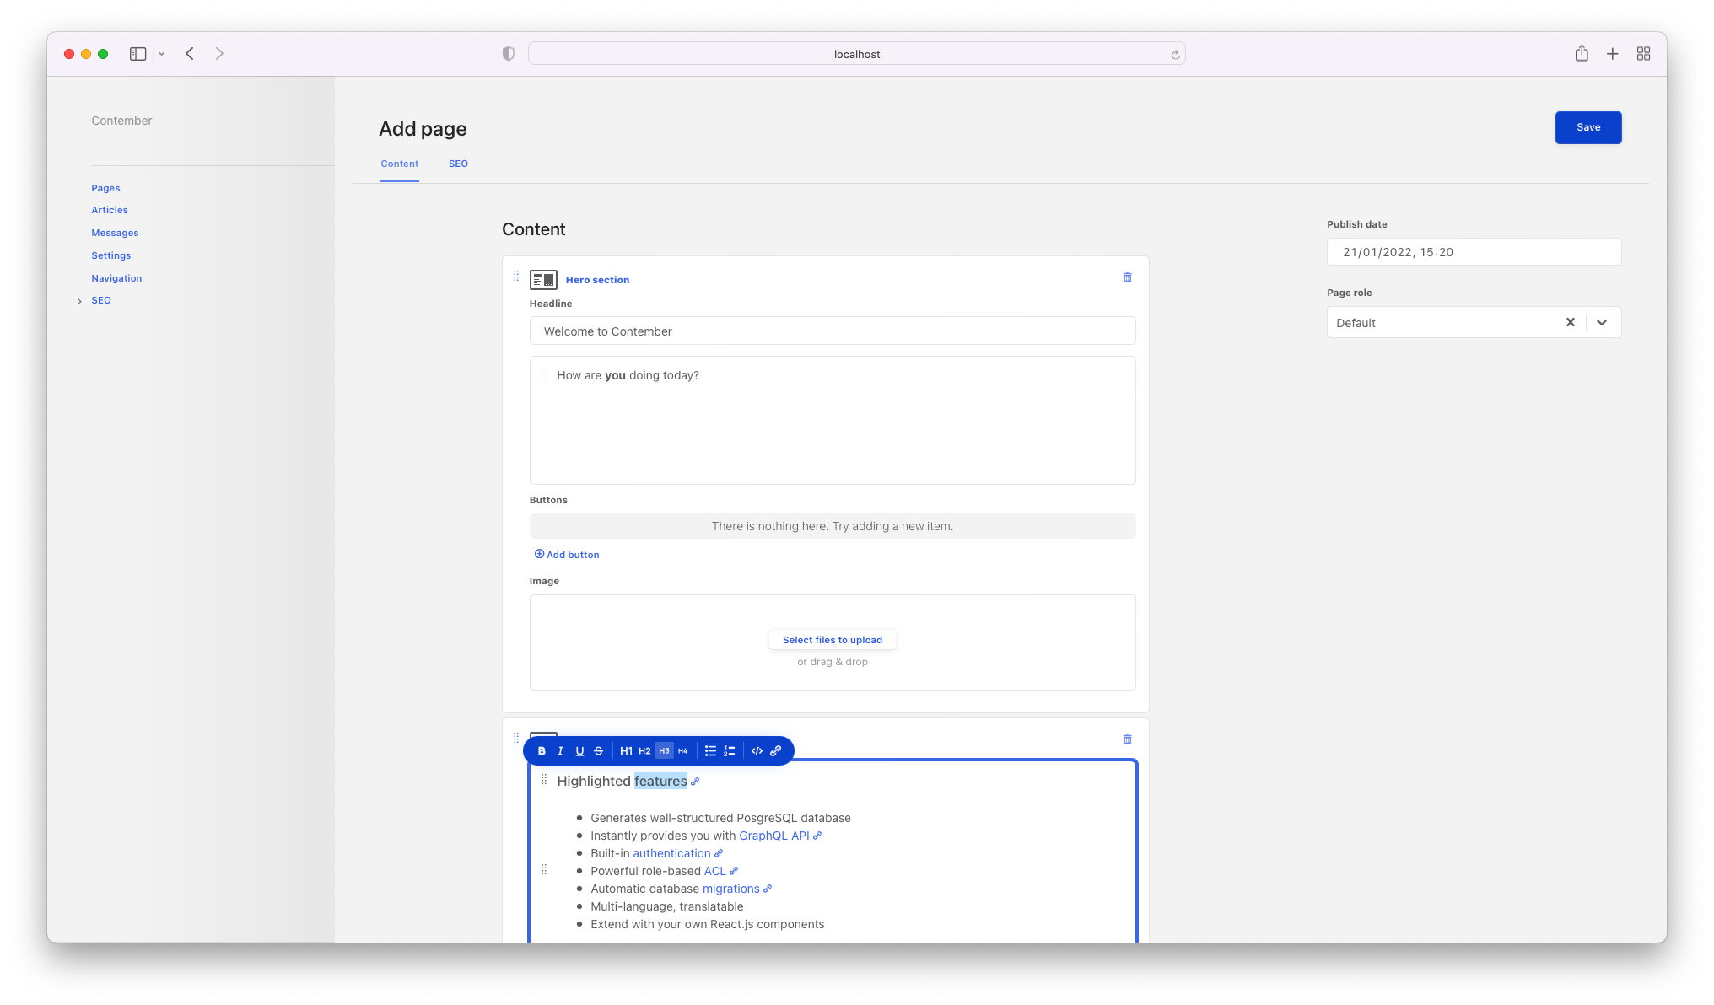This screenshot has width=1714, height=1005.
Task: Click Add button in Hero section
Action: click(566, 554)
